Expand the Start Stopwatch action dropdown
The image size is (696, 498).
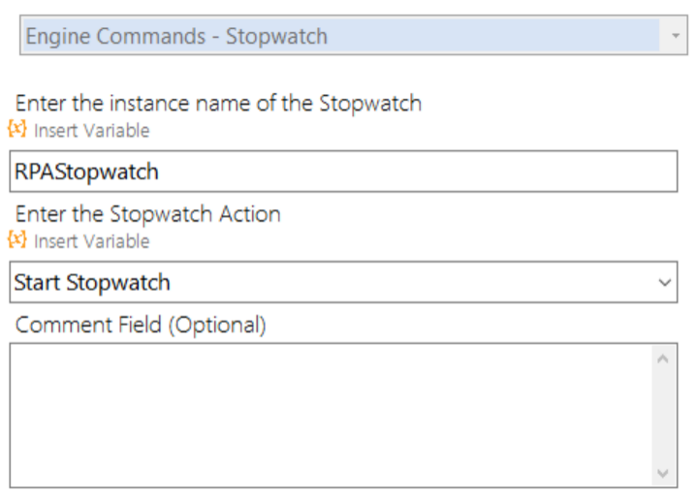click(x=343, y=282)
